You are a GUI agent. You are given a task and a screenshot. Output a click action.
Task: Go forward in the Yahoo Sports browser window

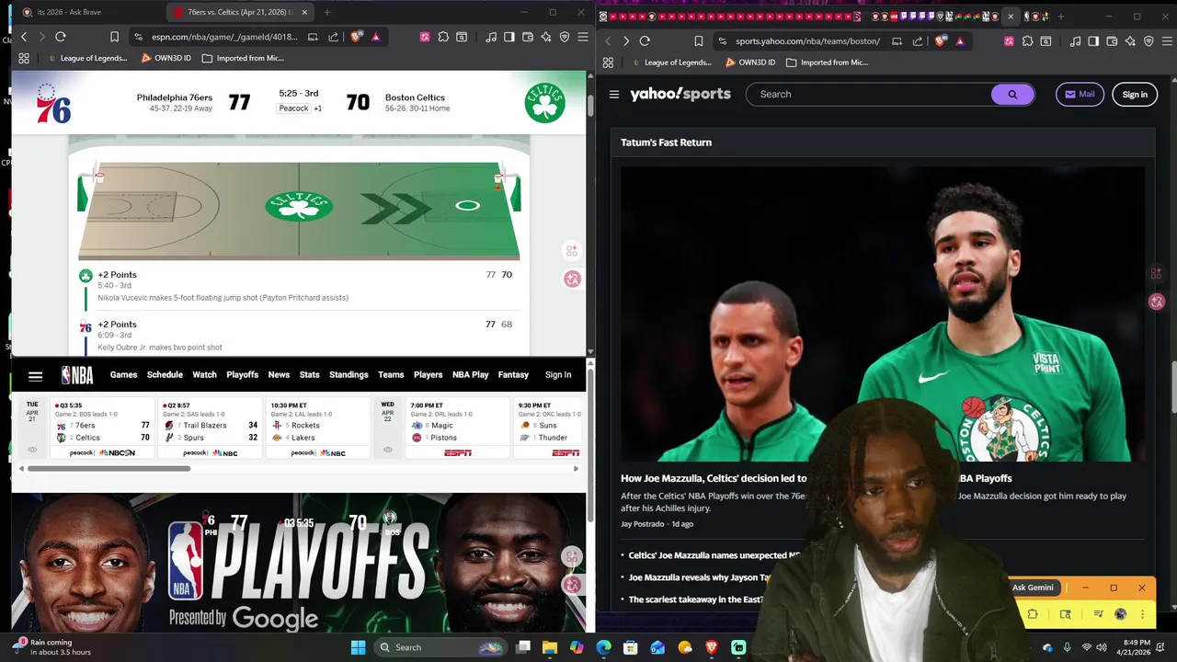(625, 40)
